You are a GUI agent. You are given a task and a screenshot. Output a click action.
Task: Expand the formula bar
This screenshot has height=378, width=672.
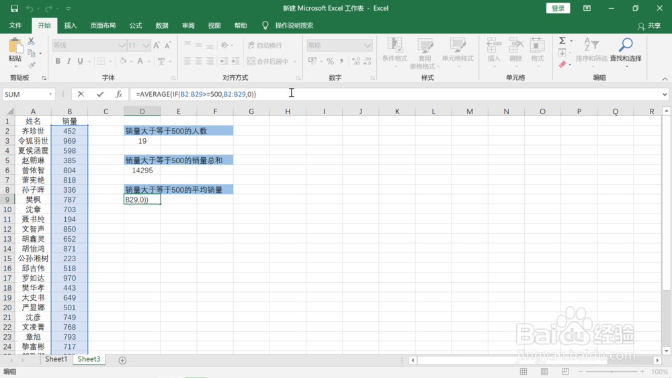coord(665,94)
